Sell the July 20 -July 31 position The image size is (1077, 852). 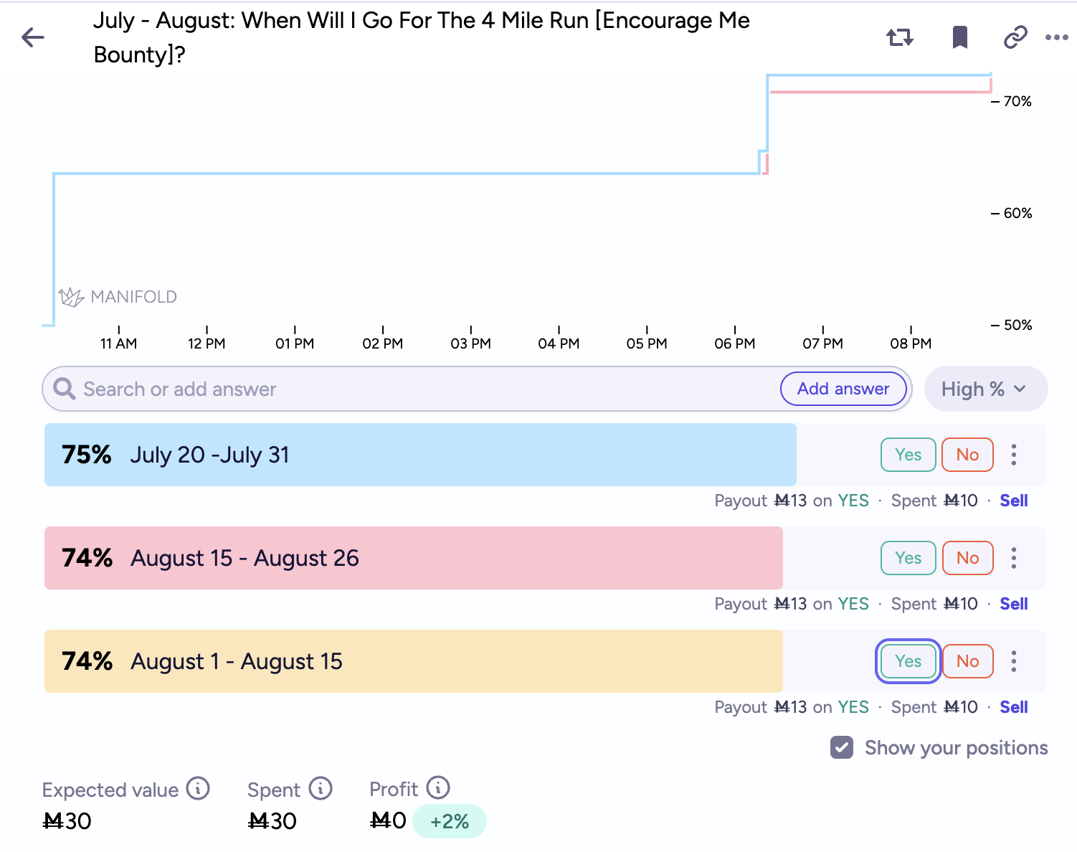point(1014,501)
